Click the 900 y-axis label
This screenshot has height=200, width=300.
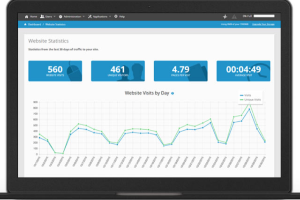click(36, 102)
